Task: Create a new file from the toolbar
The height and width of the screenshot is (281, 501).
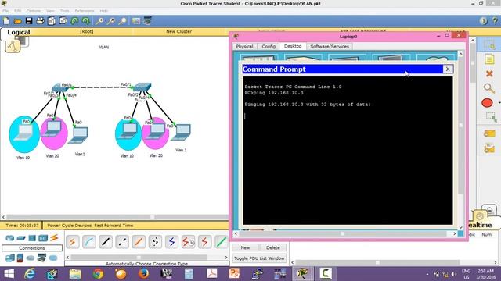Action: tap(6, 21)
